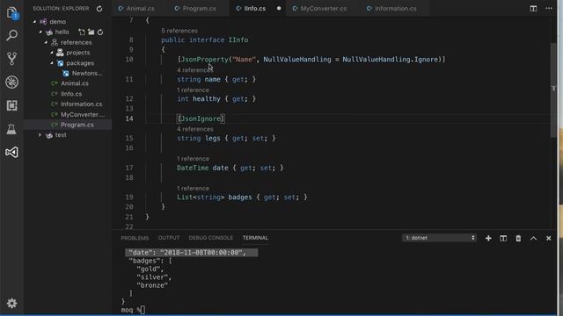Open the Extensions view icon
This screenshot has height=316, width=563.
click(x=11, y=105)
